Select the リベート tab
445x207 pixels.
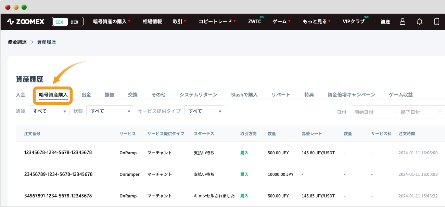[281, 95]
